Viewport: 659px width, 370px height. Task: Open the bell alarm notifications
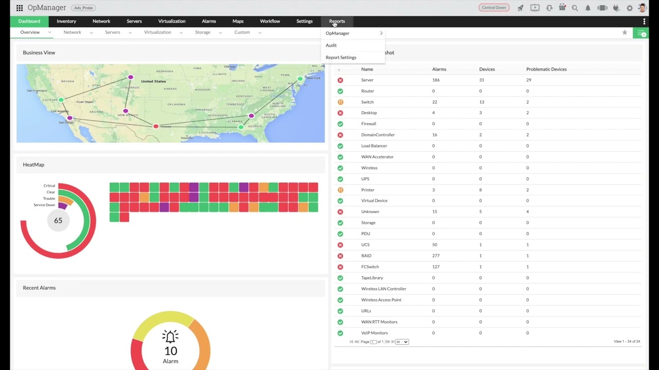(588, 8)
